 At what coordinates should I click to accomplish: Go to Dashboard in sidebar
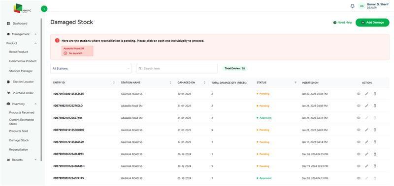click(20, 24)
